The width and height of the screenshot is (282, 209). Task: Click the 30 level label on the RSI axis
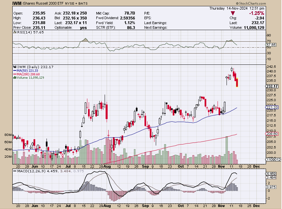(269, 53)
